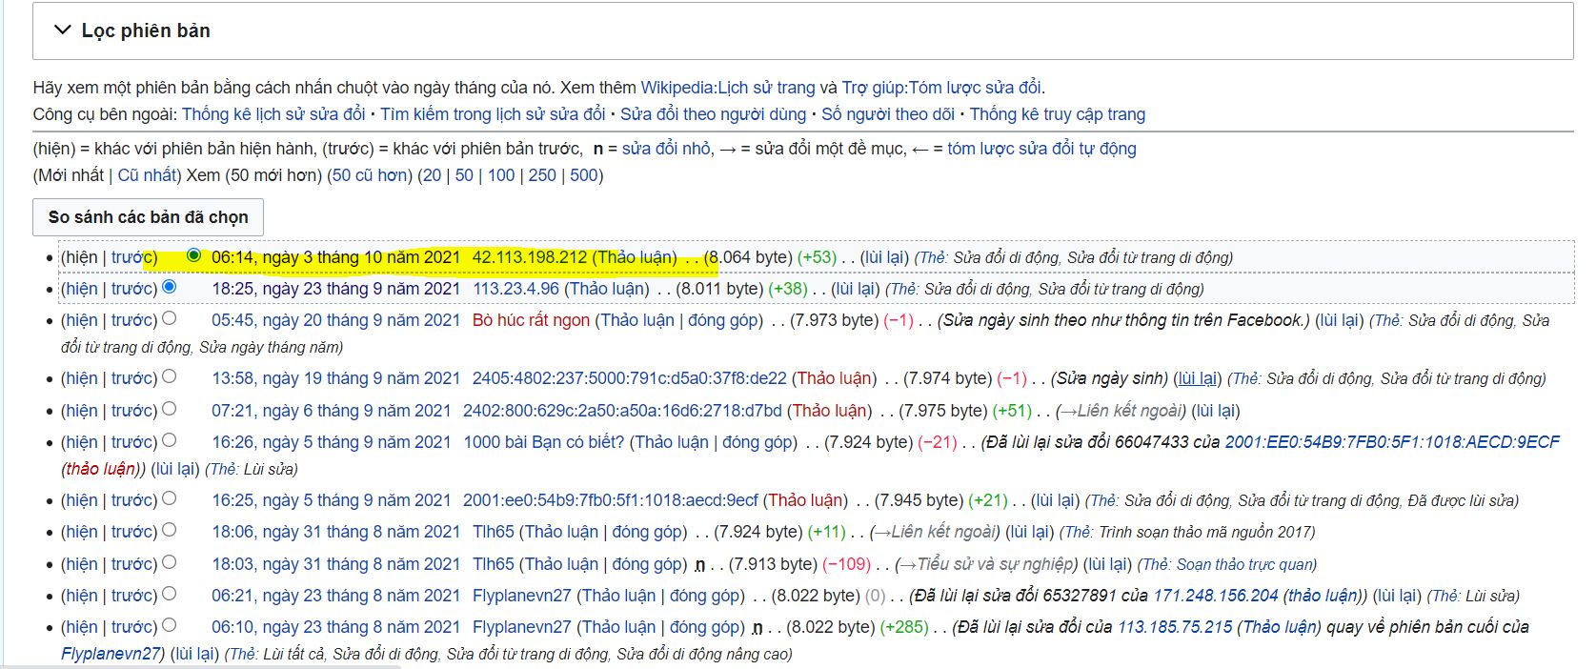Open Thống kê truy cập trang link
1596x669 pixels.
pyautogui.click(x=1057, y=114)
